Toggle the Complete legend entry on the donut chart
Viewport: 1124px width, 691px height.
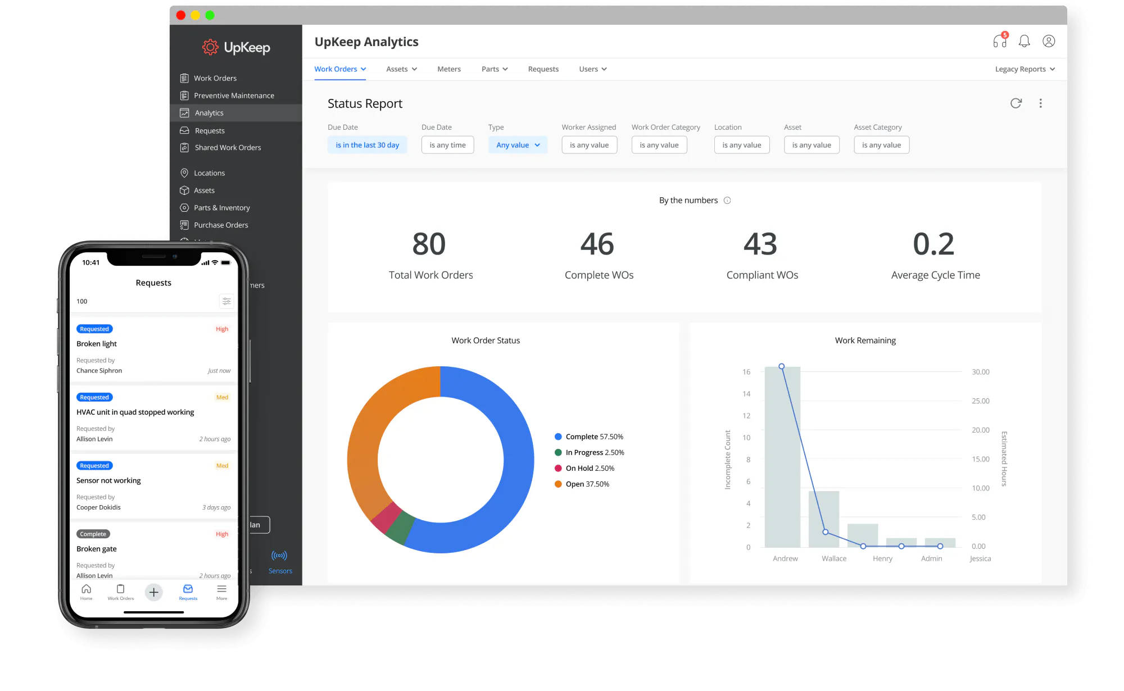tap(588, 436)
